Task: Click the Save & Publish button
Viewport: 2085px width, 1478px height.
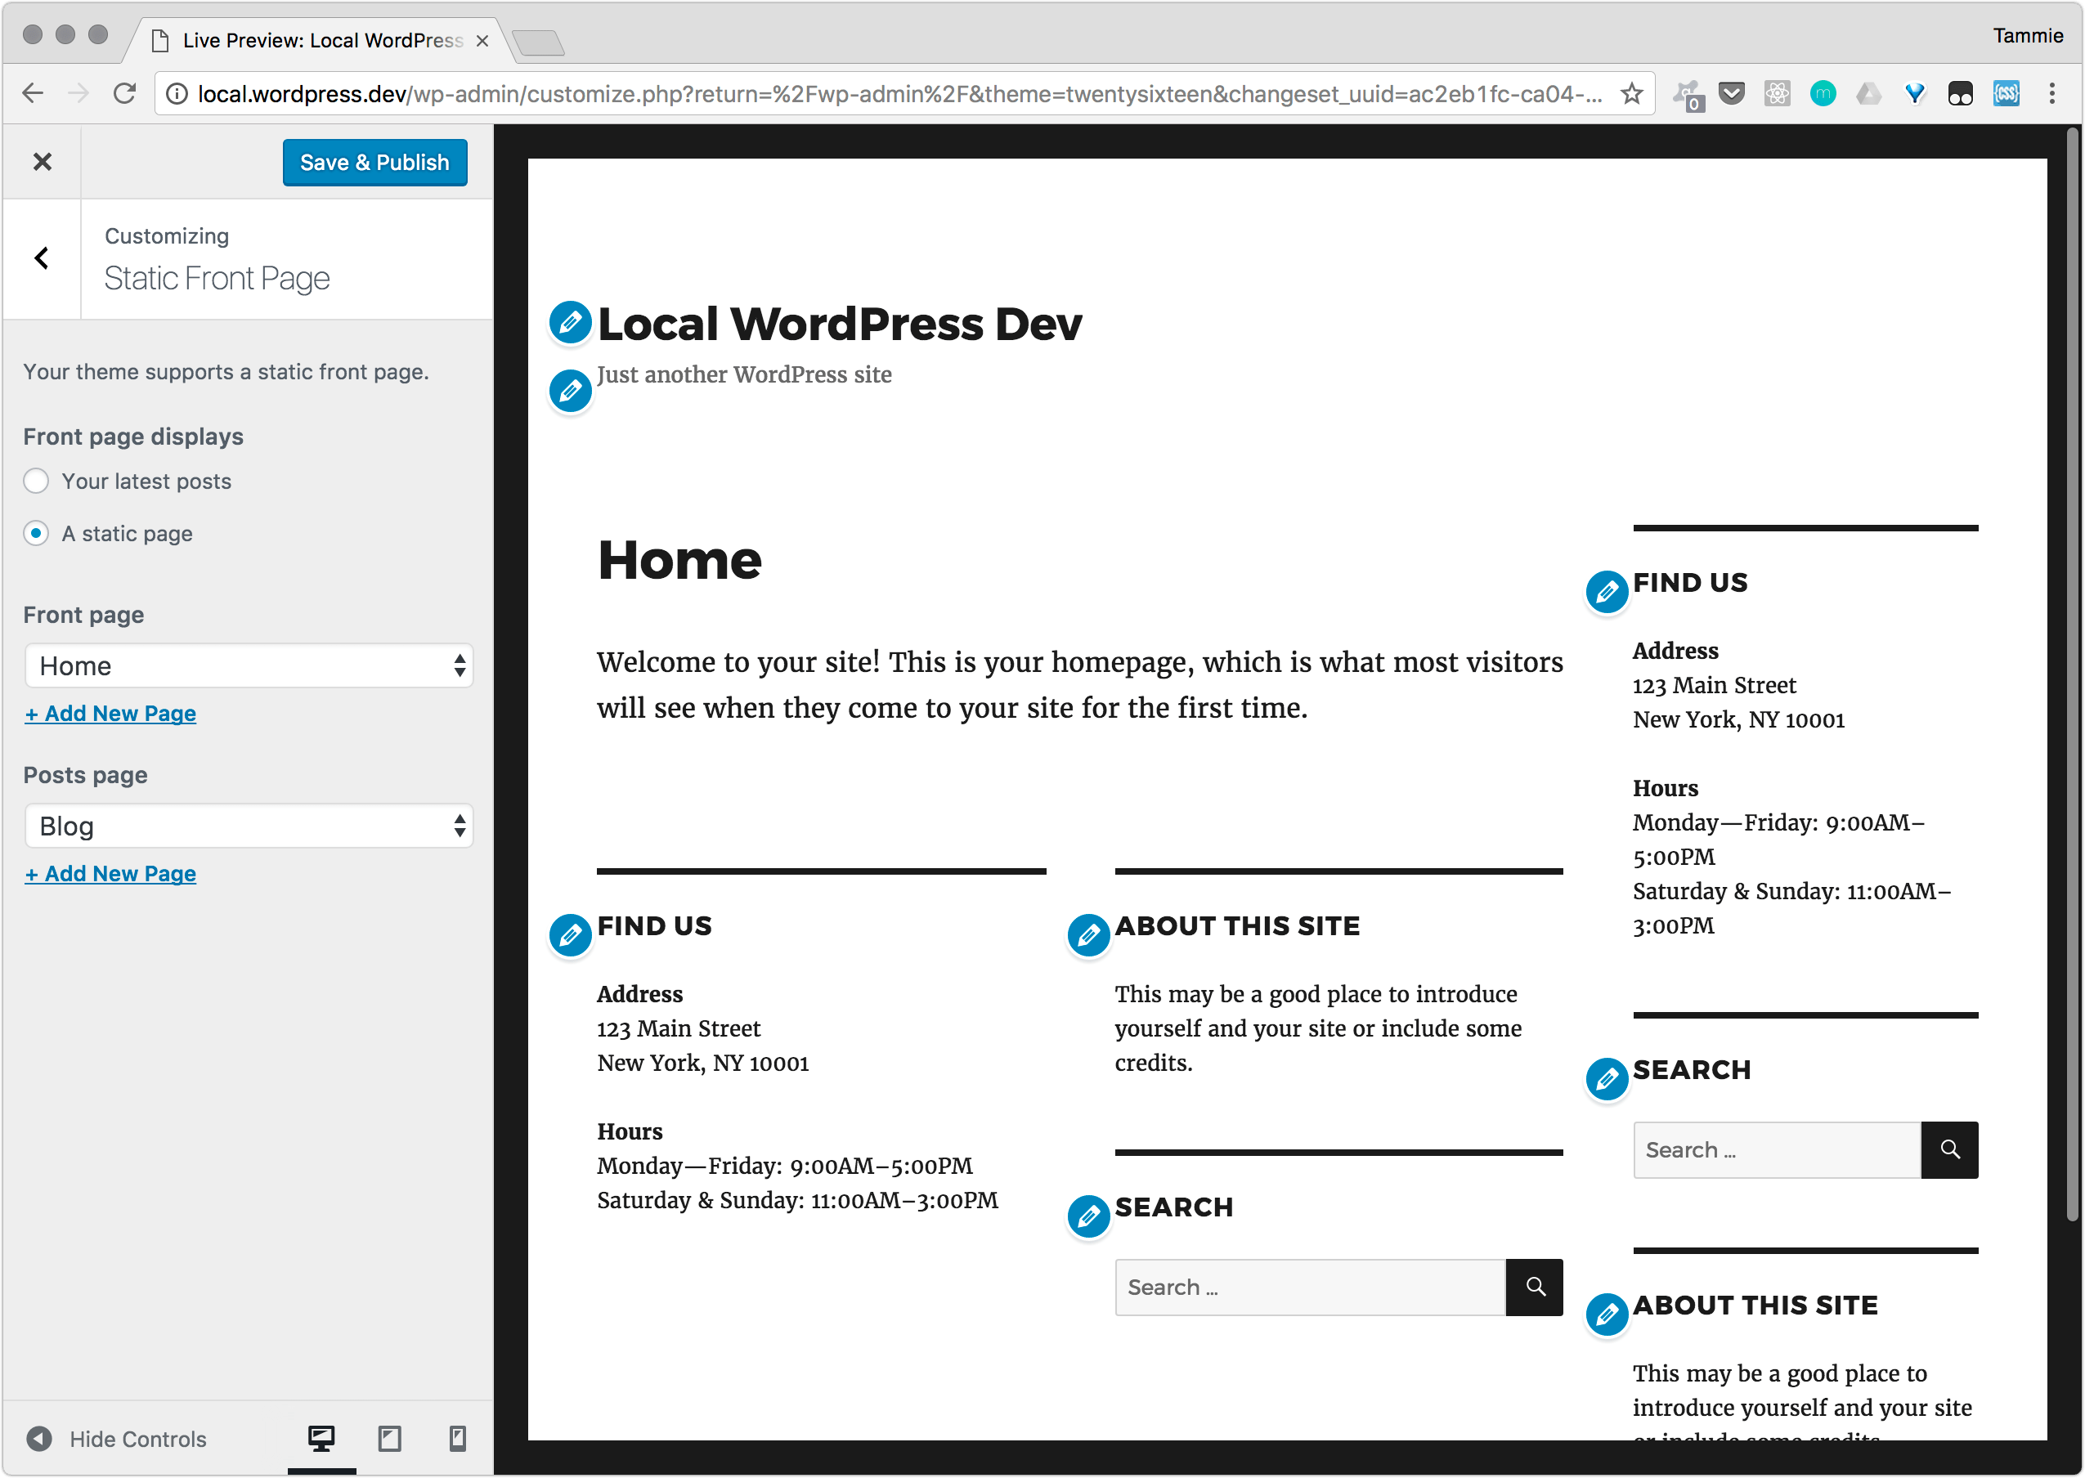Action: (375, 163)
